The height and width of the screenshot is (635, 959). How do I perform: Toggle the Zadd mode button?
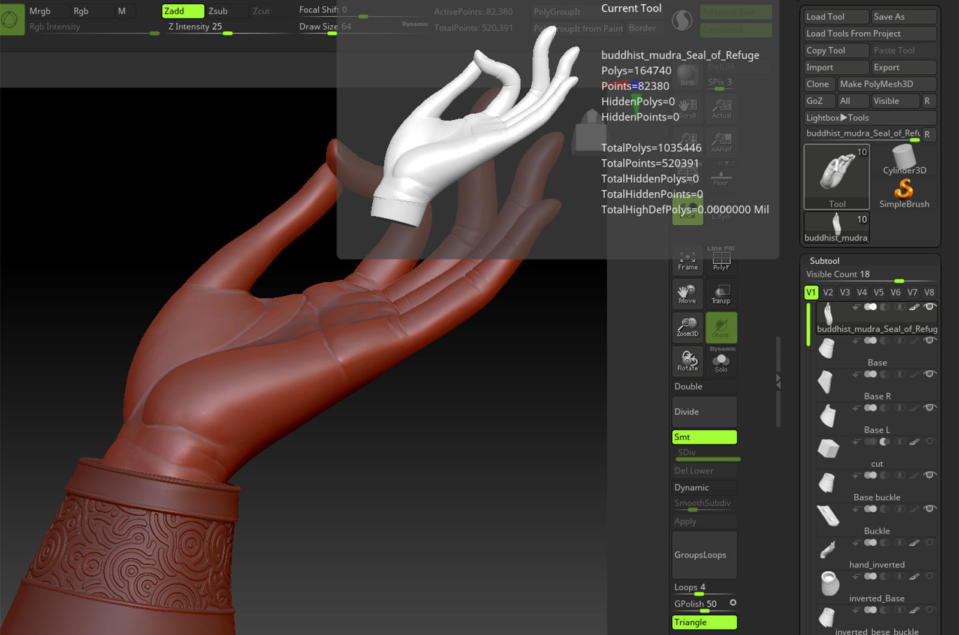[x=183, y=11]
